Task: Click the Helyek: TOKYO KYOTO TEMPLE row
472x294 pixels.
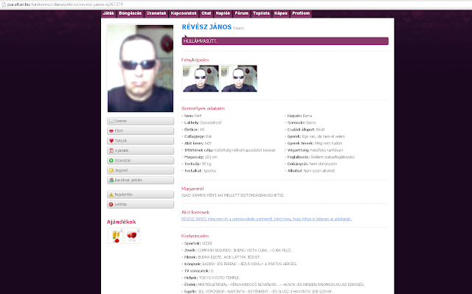Action: click(211, 278)
